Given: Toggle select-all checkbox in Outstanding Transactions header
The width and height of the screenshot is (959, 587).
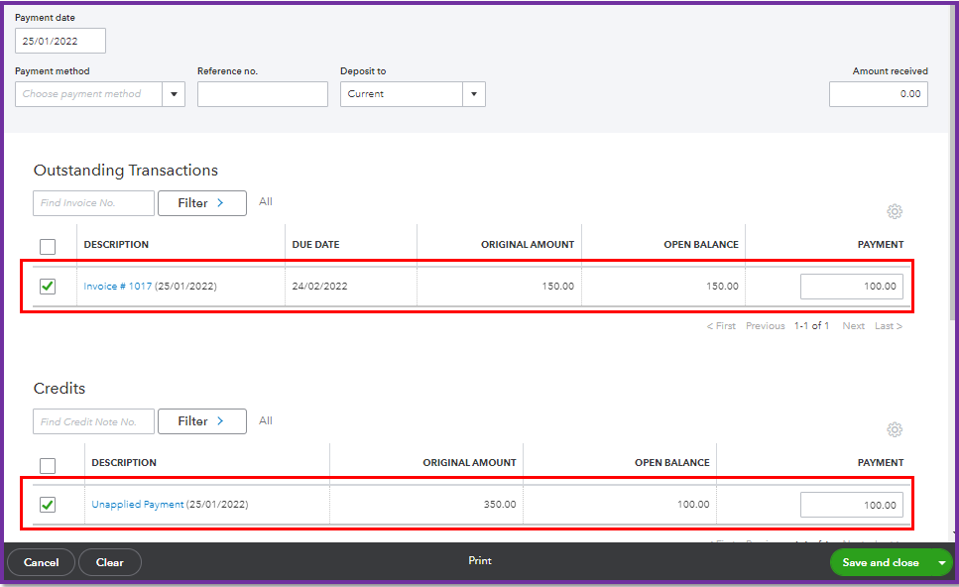Looking at the screenshot, I should tap(47, 247).
